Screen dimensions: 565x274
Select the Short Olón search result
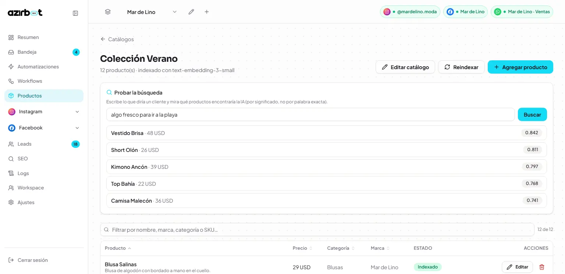click(x=327, y=150)
